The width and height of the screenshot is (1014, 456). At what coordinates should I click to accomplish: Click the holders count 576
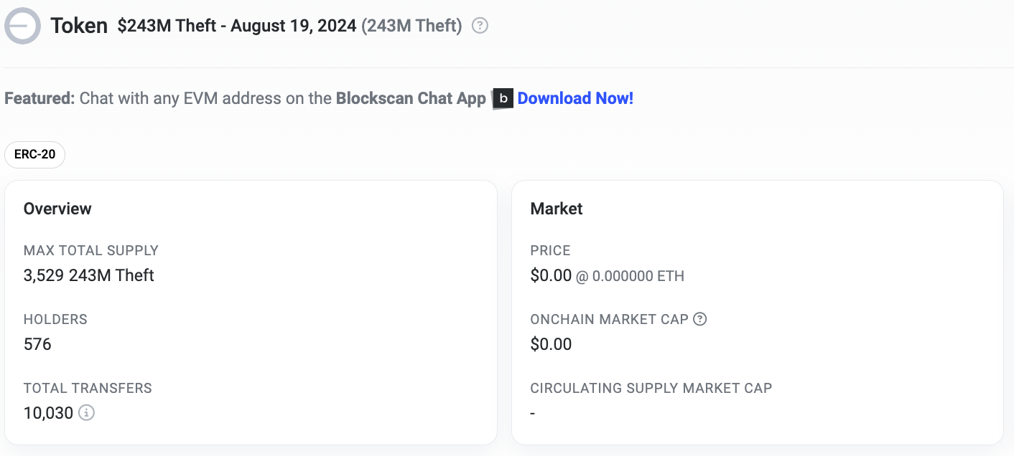click(x=37, y=344)
